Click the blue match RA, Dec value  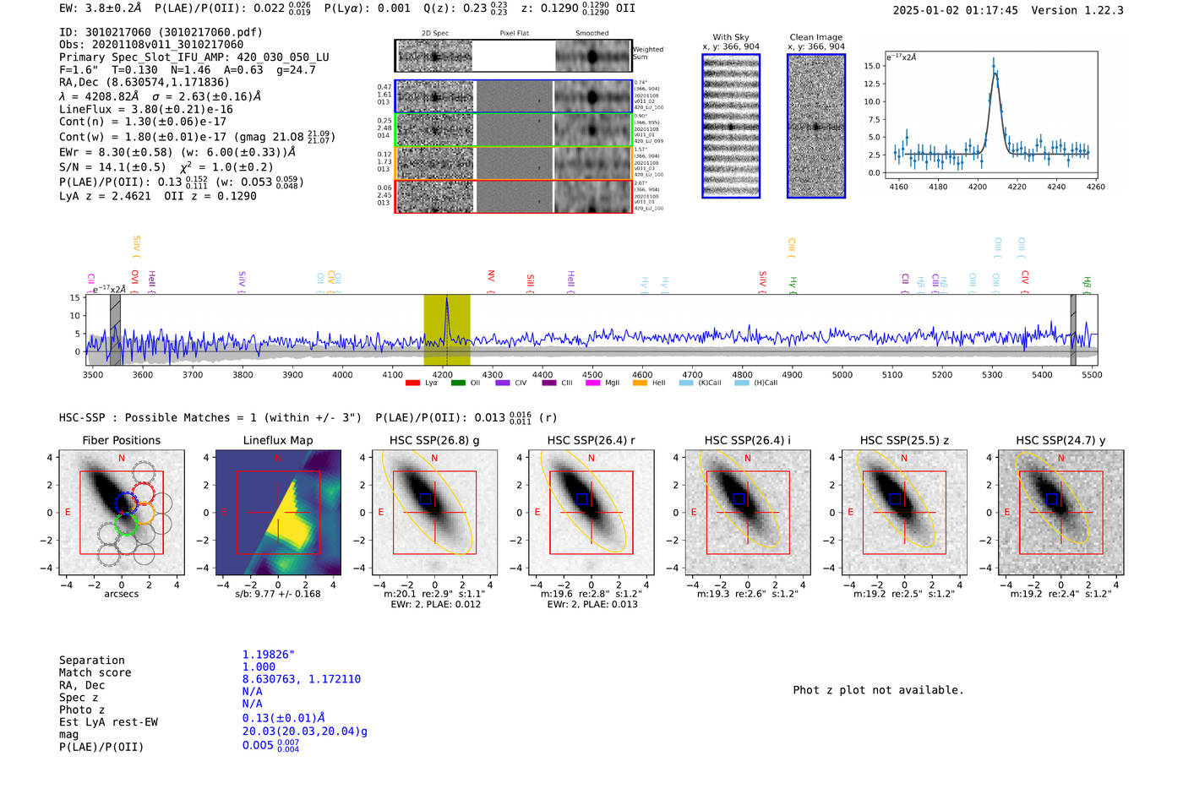click(302, 679)
